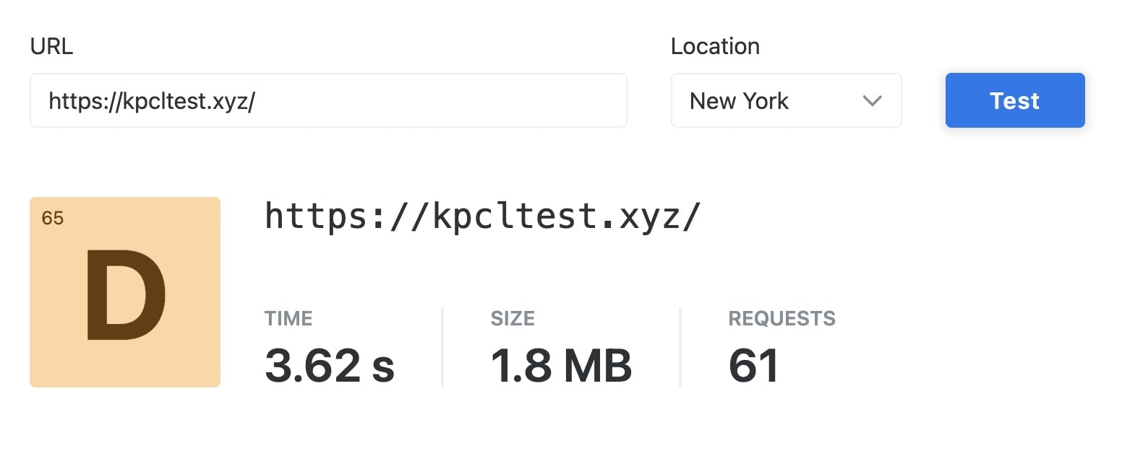Click the large D grade letter
This screenshot has width=1122, height=456.
click(x=125, y=294)
